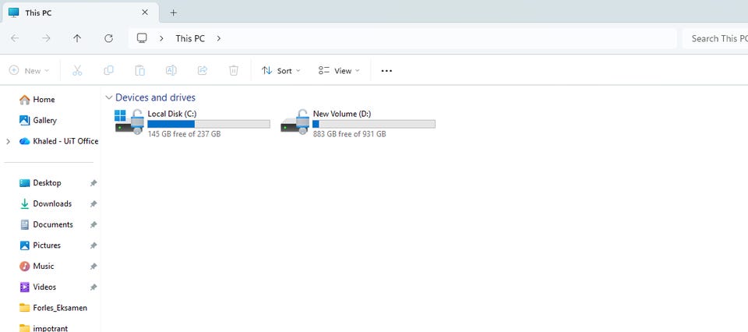This screenshot has width=748, height=332.
Task: Unpin Desktop using its pin icon
Action: pyautogui.click(x=93, y=182)
